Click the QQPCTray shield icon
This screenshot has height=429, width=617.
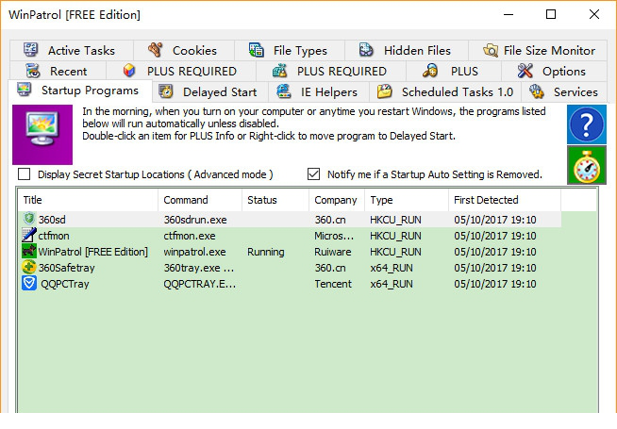pos(29,283)
